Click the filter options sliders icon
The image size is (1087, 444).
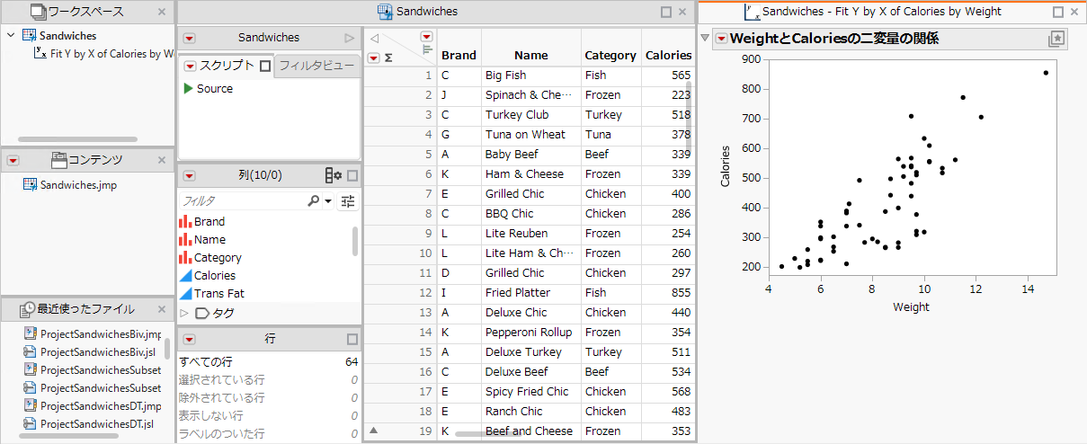(x=348, y=201)
